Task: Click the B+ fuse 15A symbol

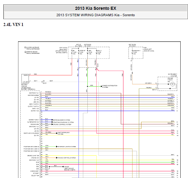Action: pyautogui.click(x=72, y=52)
